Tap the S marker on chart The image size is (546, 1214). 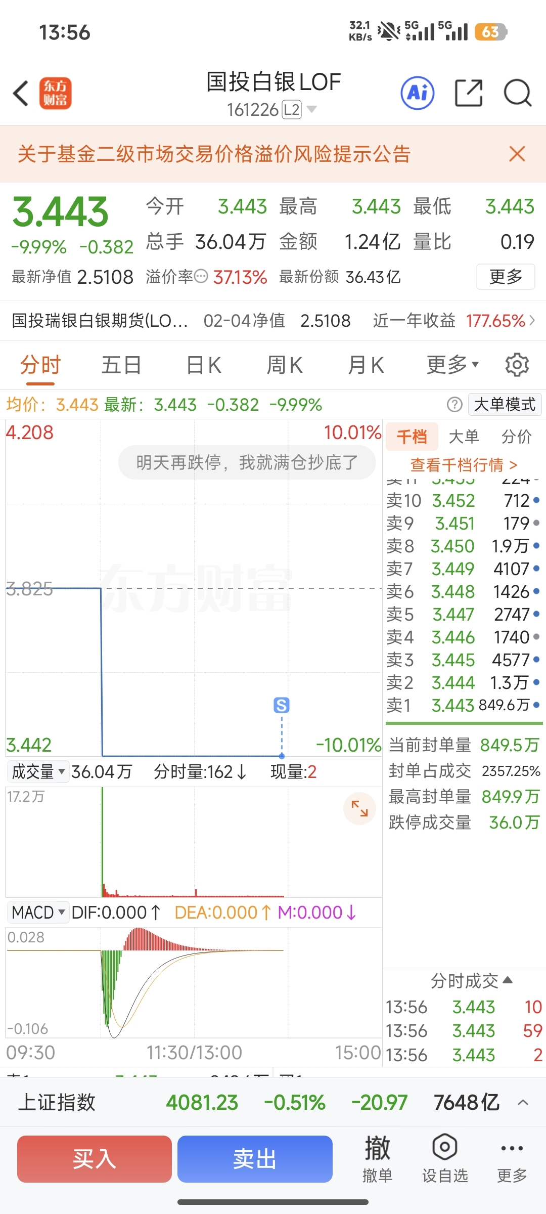[282, 705]
